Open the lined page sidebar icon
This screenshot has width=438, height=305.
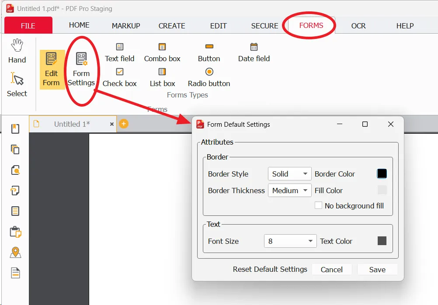[x=15, y=211]
